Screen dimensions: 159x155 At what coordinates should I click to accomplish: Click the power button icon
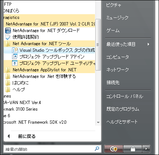pos(114,149)
